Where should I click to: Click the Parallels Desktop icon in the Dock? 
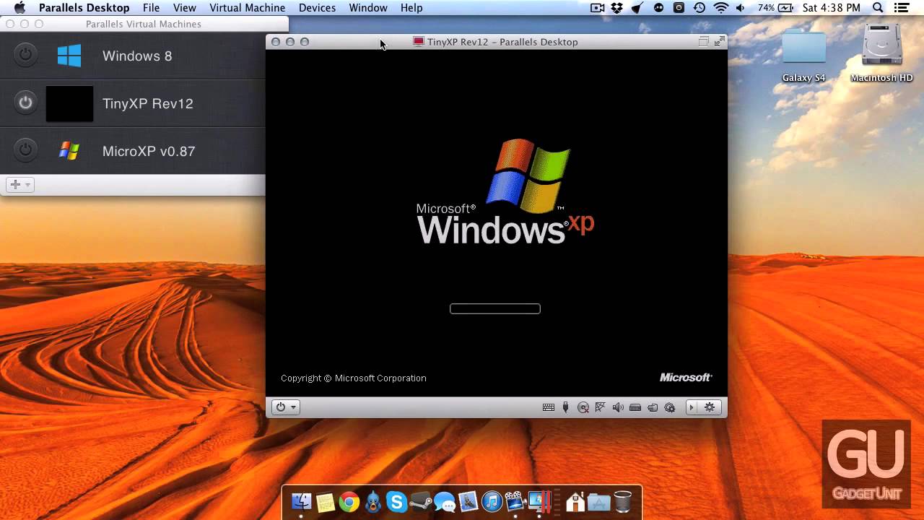click(539, 501)
